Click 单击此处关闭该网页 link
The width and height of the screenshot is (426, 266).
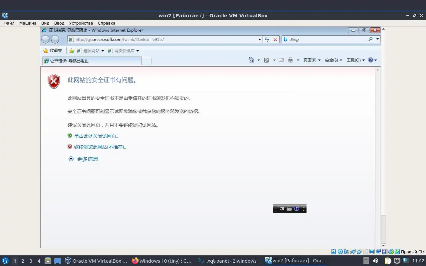[96, 136]
